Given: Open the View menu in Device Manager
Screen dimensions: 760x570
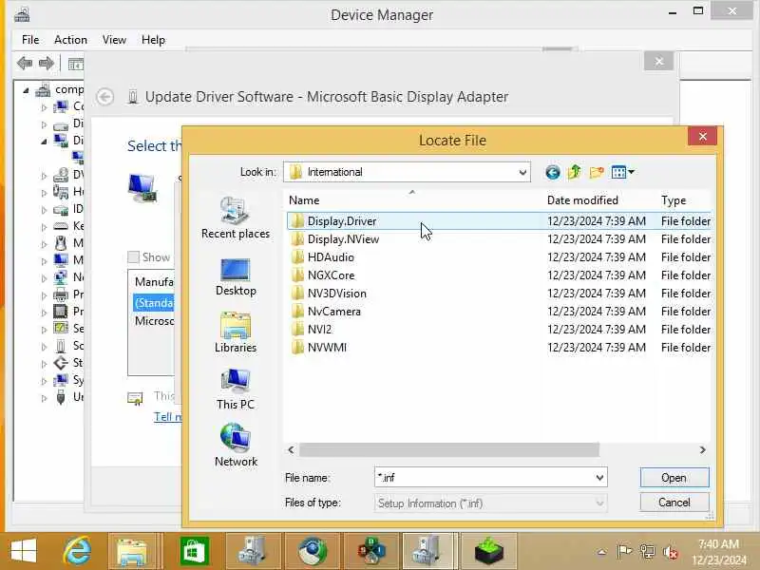Looking at the screenshot, I should point(114,40).
